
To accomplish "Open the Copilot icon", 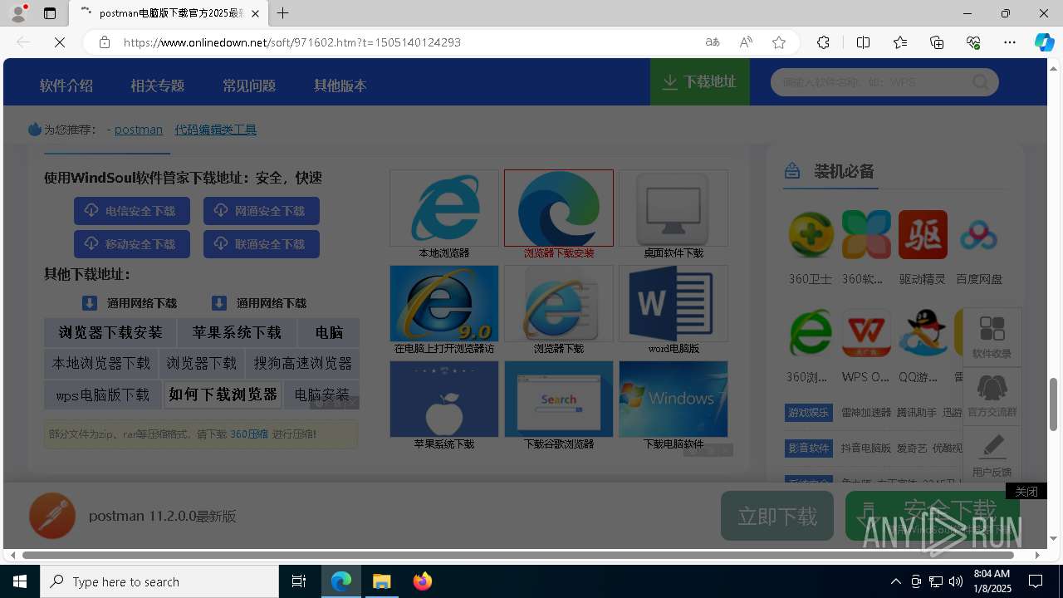I will [1044, 42].
